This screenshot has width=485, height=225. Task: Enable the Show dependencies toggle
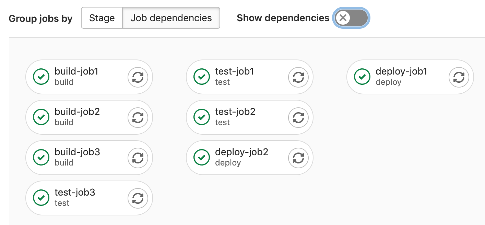pos(351,18)
